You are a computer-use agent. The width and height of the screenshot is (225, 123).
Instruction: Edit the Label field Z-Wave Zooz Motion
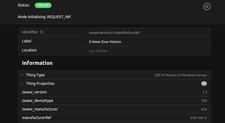click(150, 42)
